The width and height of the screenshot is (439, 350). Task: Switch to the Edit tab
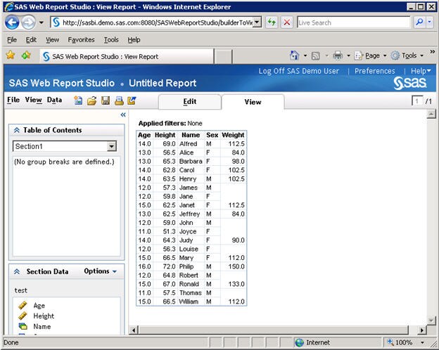[x=189, y=102]
